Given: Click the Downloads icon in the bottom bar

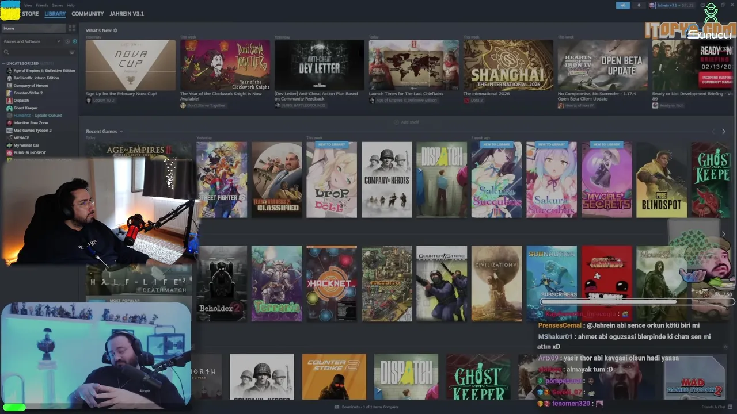Looking at the screenshot, I should point(337,407).
